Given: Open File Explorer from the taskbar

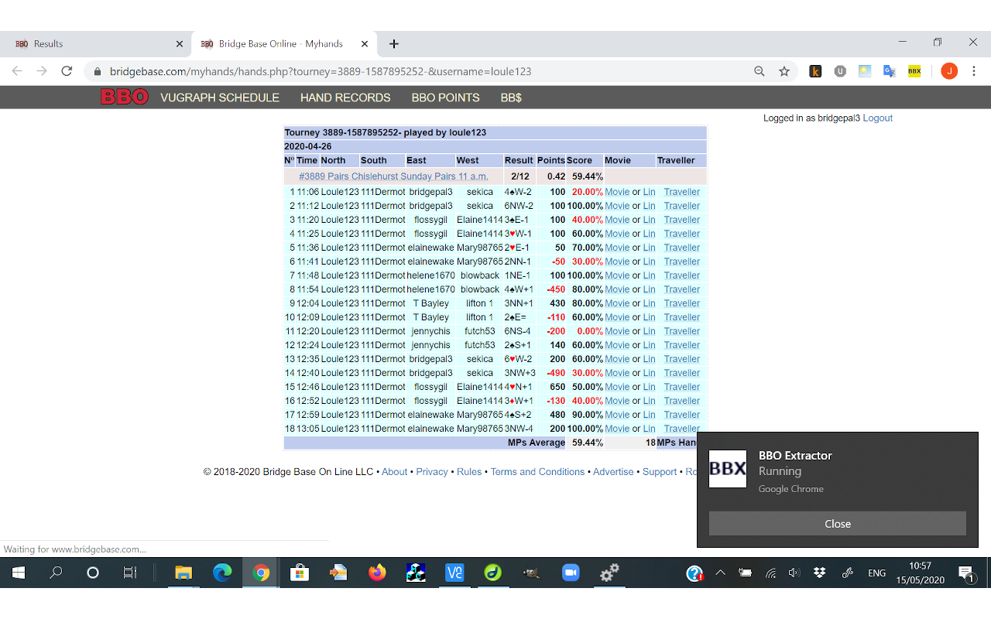Looking at the screenshot, I should click(x=183, y=573).
